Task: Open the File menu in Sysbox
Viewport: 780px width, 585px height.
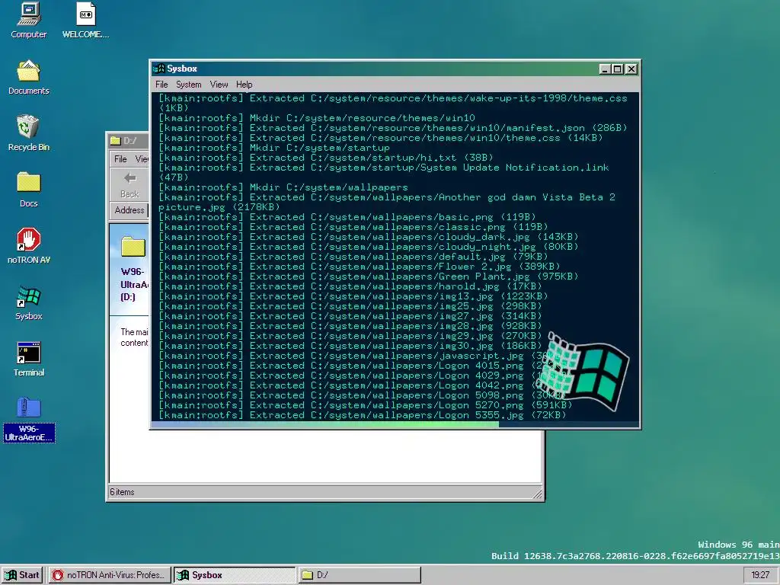Action: [x=161, y=85]
